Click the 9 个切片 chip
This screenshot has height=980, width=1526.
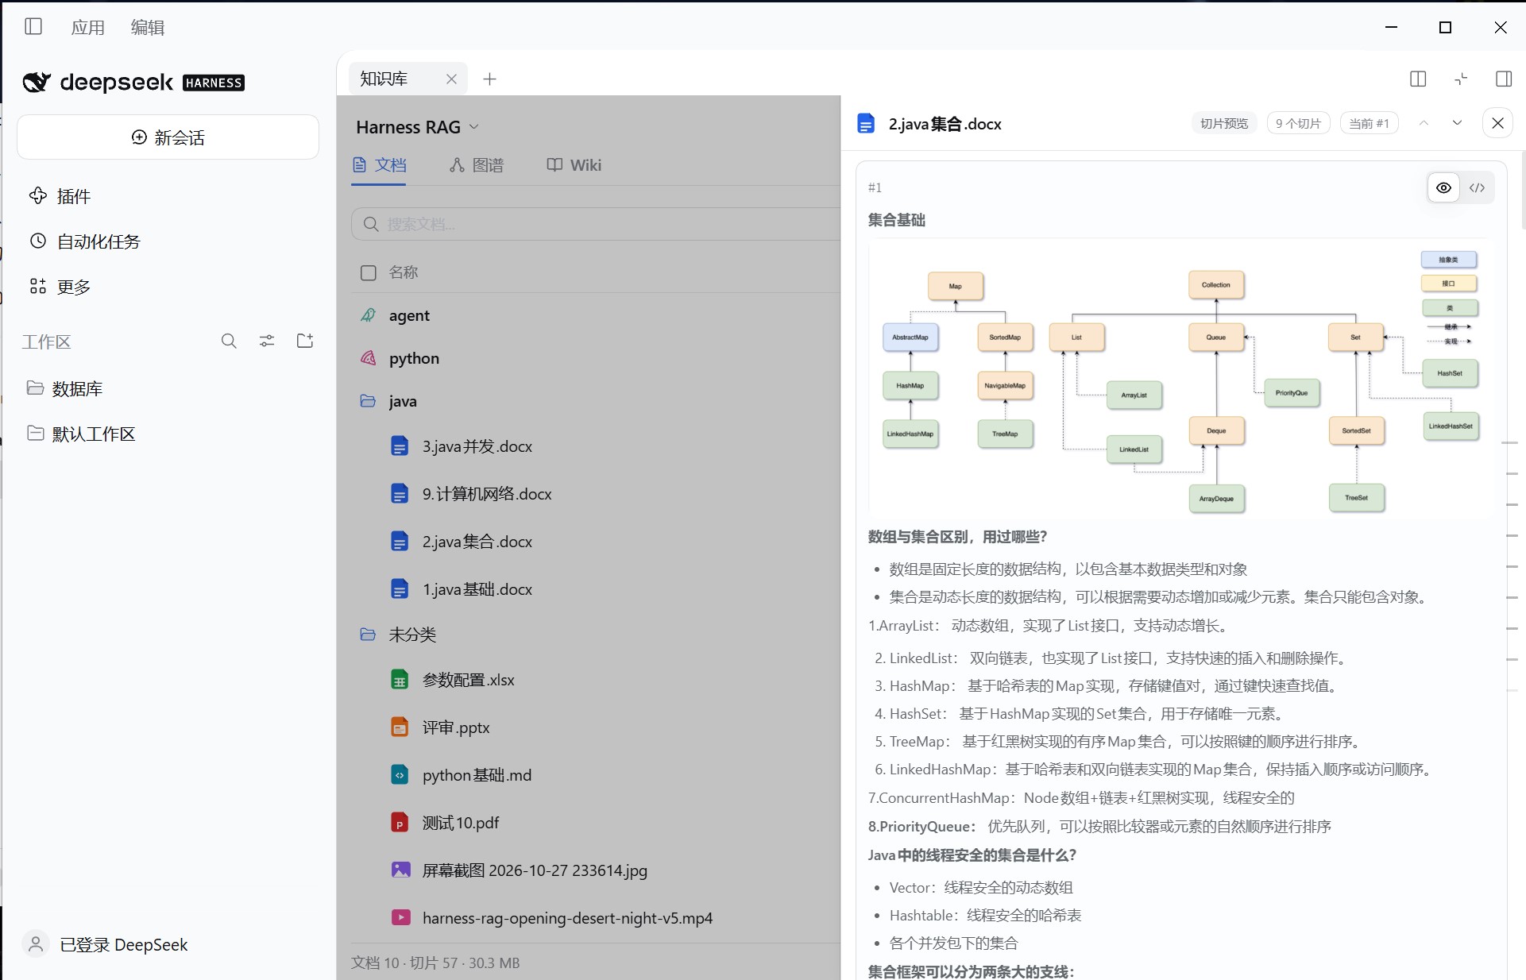click(x=1298, y=123)
